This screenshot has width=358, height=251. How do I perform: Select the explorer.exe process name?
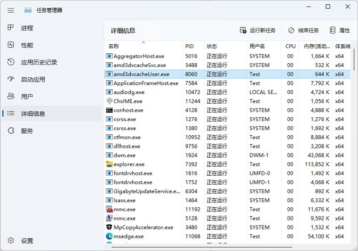click(x=129, y=164)
